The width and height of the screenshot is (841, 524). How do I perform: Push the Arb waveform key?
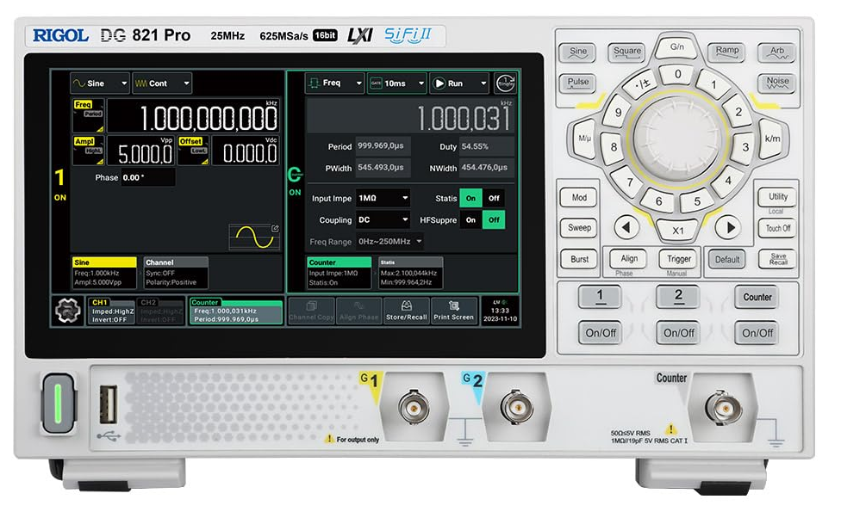pyautogui.click(x=776, y=52)
